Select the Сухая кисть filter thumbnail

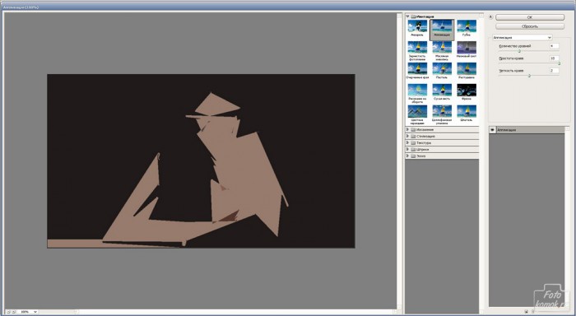click(x=442, y=90)
